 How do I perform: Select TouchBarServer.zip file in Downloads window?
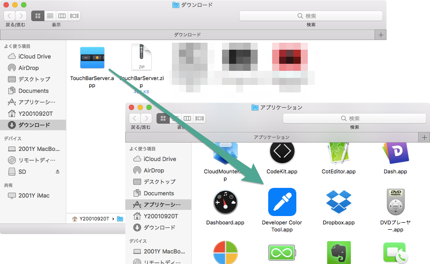(142, 57)
